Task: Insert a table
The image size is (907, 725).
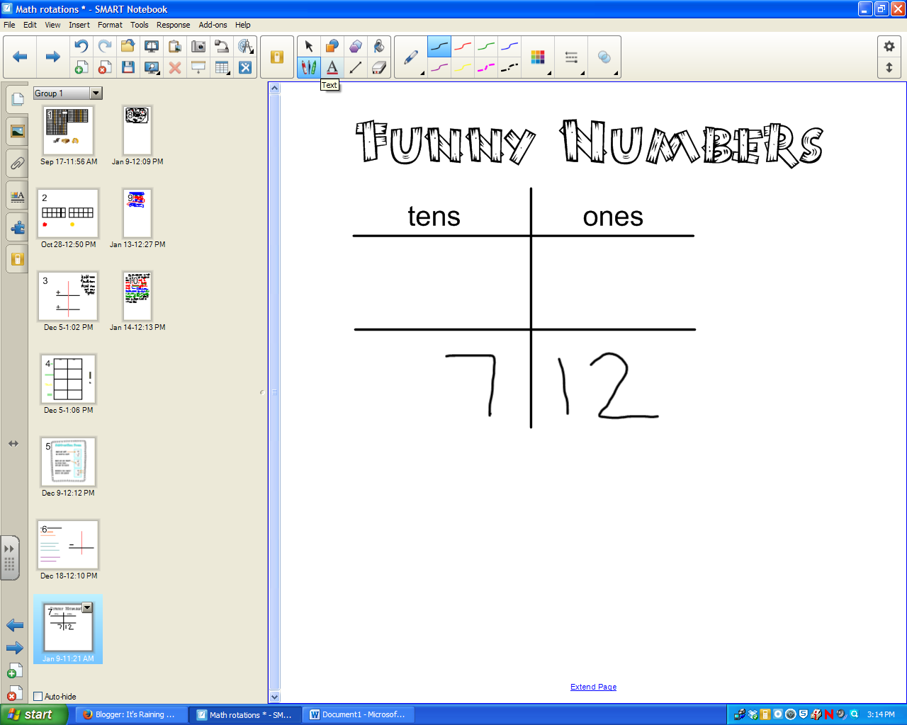Action: click(222, 68)
